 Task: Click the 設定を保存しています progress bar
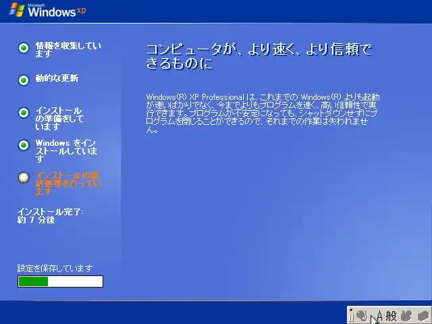(60, 281)
